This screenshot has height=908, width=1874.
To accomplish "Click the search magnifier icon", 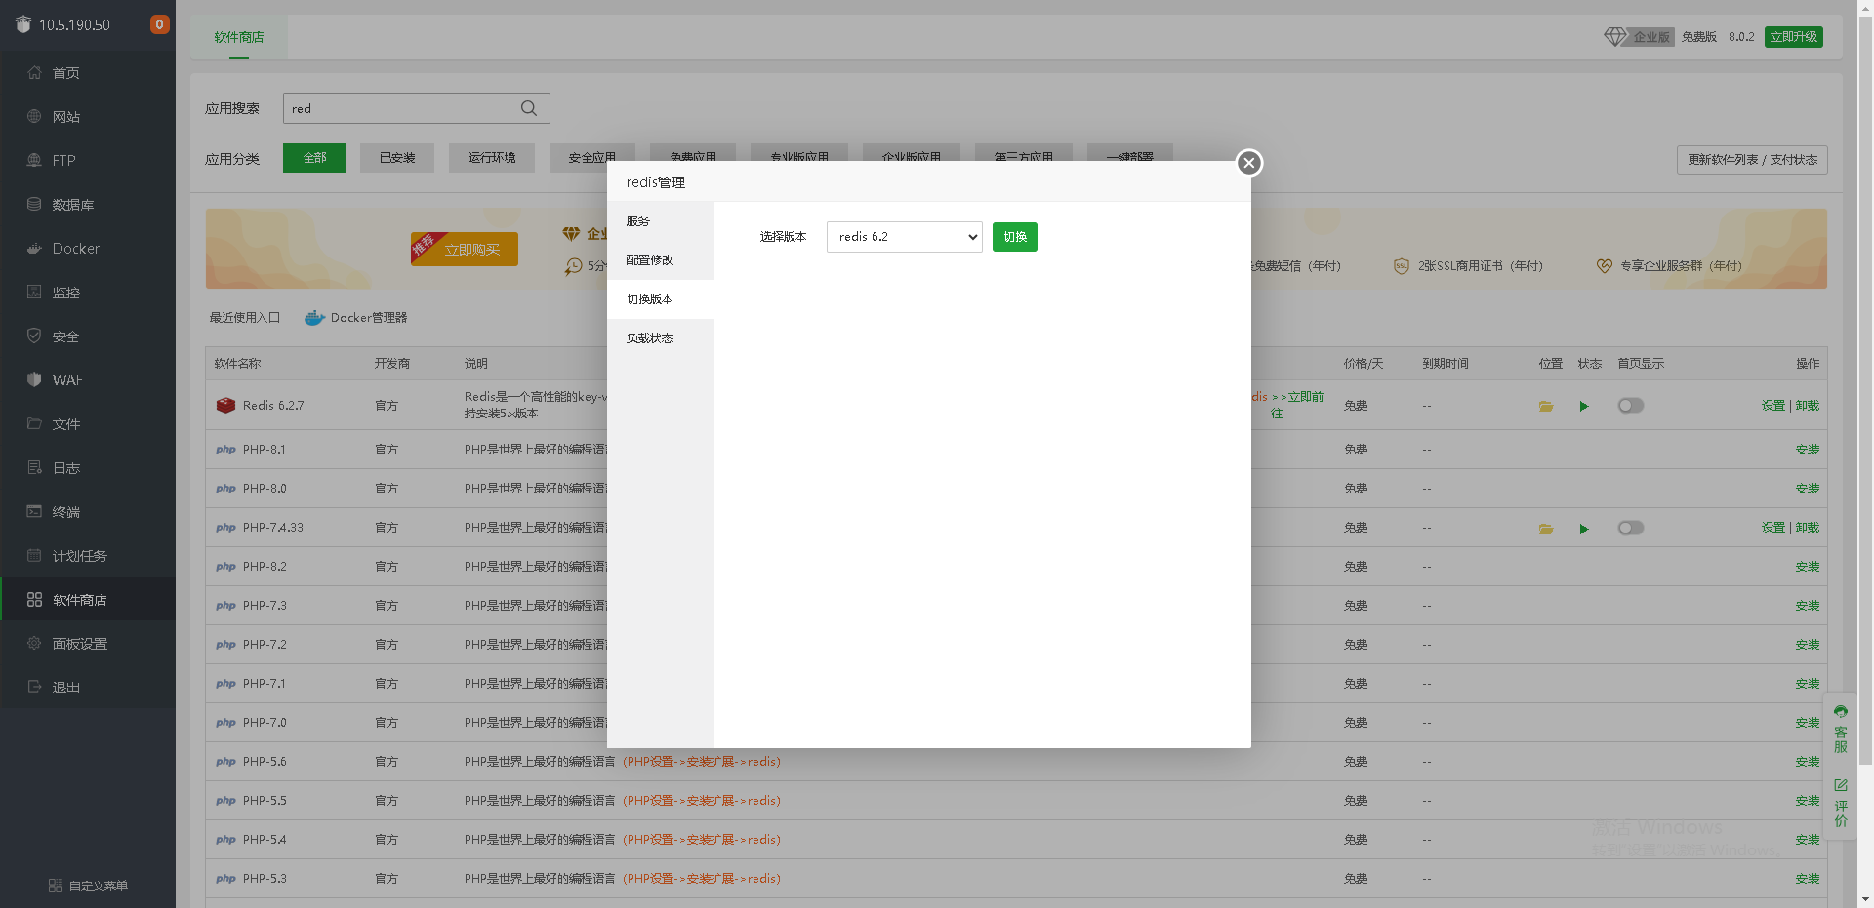I will (x=529, y=108).
